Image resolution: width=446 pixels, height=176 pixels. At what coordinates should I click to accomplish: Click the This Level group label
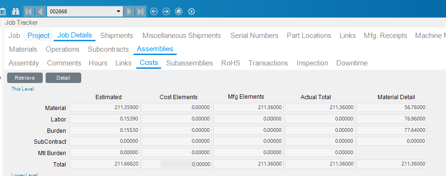[22, 89]
